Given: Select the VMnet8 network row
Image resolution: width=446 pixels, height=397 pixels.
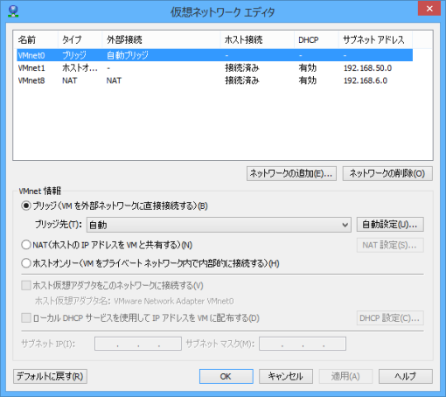Looking at the screenshot, I should pyautogui.click(x=214, y=80).
